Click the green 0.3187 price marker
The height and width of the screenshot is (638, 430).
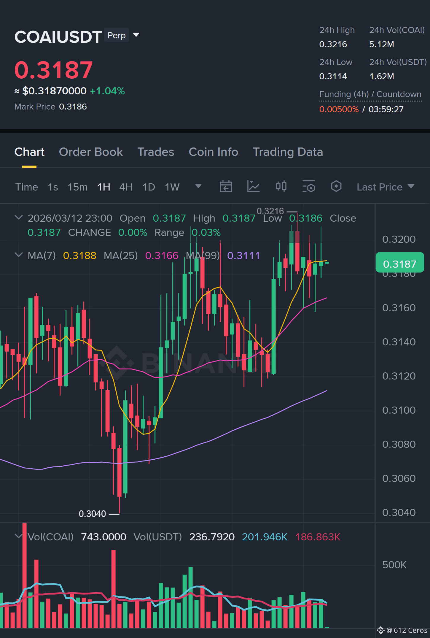tap(399, 263)
